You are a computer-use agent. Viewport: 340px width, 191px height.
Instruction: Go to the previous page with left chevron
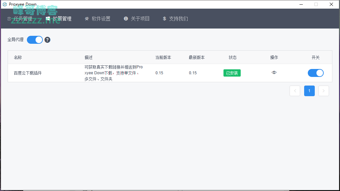click(295, 91)
